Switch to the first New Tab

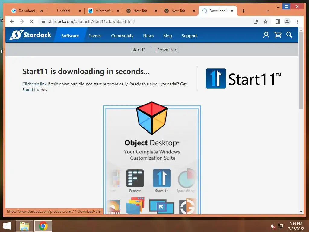[x=140, y=11]
